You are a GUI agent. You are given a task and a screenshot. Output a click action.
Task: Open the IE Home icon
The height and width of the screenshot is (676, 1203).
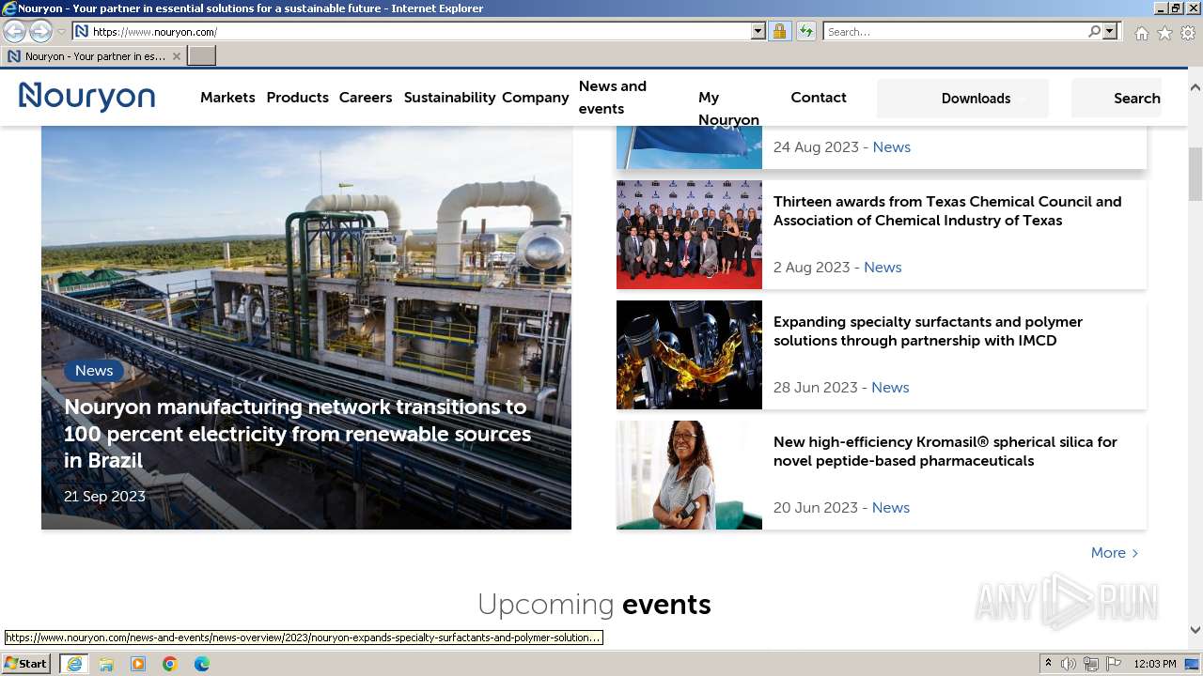click(x=1141, y=33)
